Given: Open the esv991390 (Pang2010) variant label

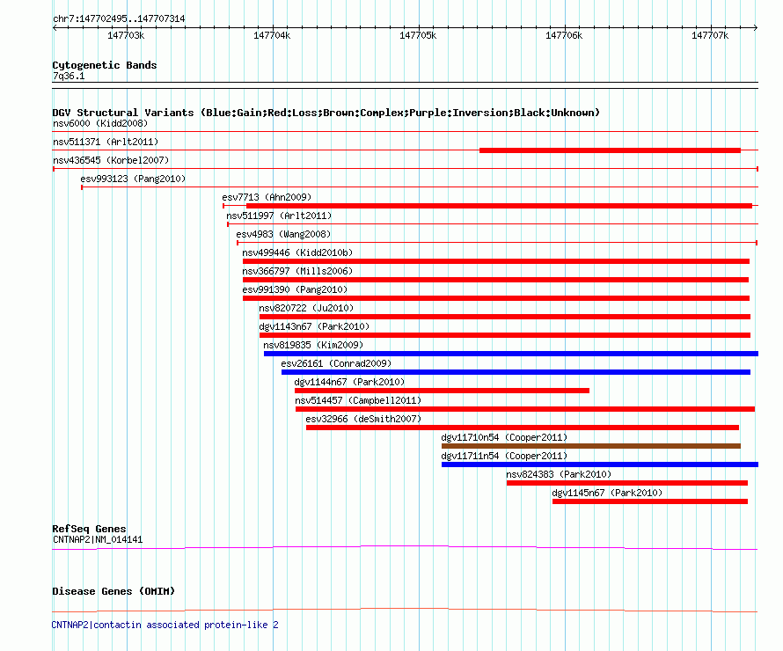Looking at the screenshot, I should coord(295,289).
